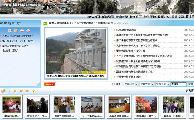The image size is (194, 120).
Task: Click the curled page-corner icon in the notice panel
Action: [x=38, y=84]
